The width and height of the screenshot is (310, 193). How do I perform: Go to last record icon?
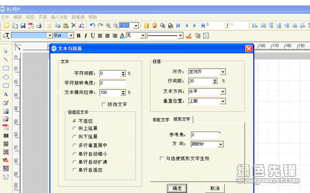point(203,25)
